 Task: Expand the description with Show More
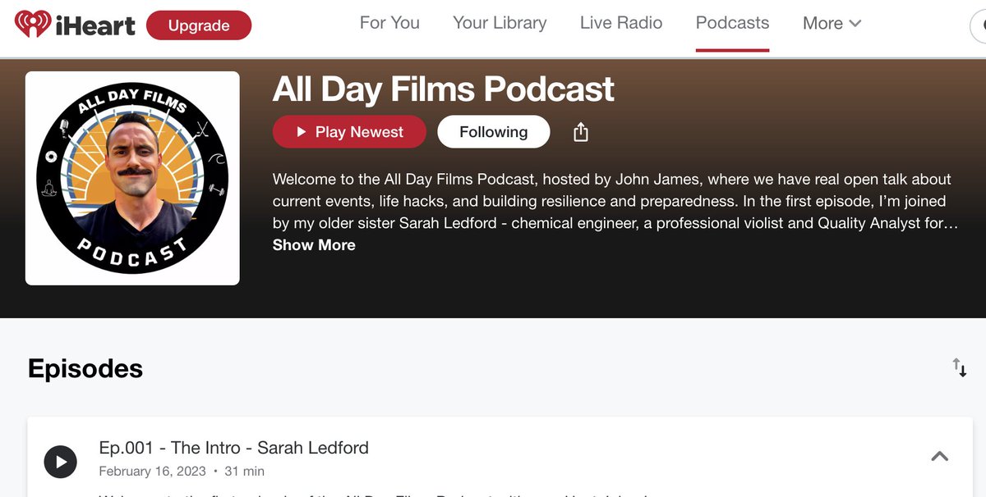[x=314, y=244]
